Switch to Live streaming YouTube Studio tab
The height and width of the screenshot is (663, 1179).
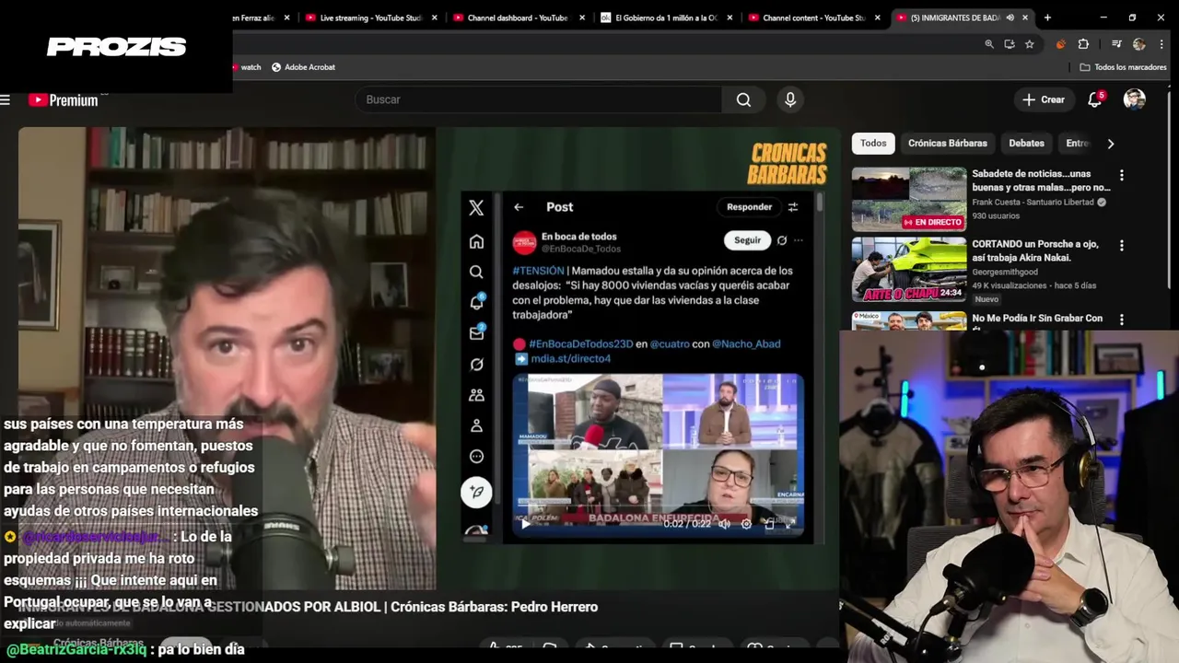(x=372, y=17)
